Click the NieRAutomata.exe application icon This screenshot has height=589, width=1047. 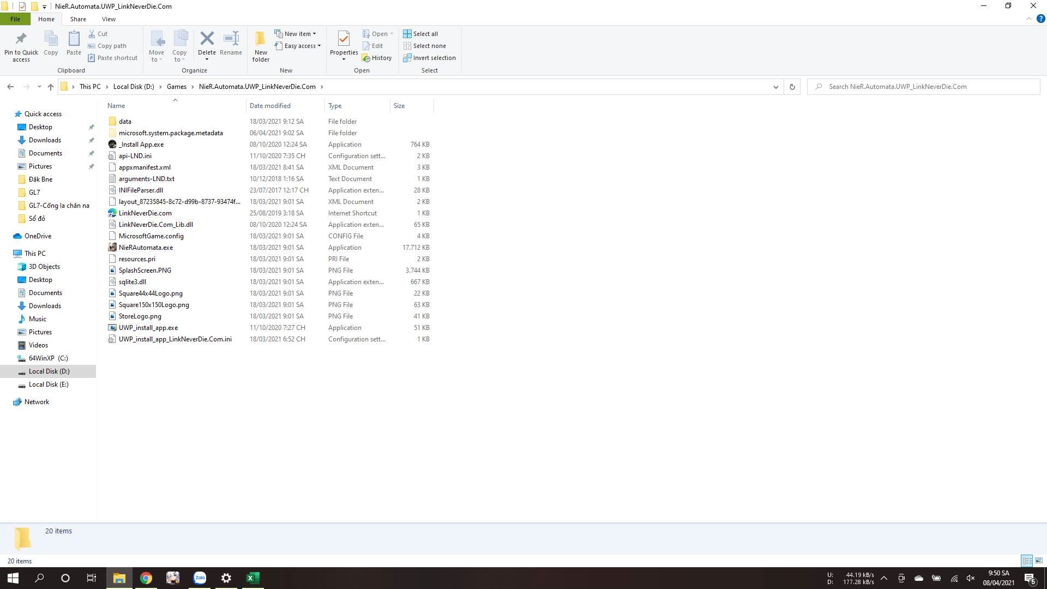click(x=113, y=247)
